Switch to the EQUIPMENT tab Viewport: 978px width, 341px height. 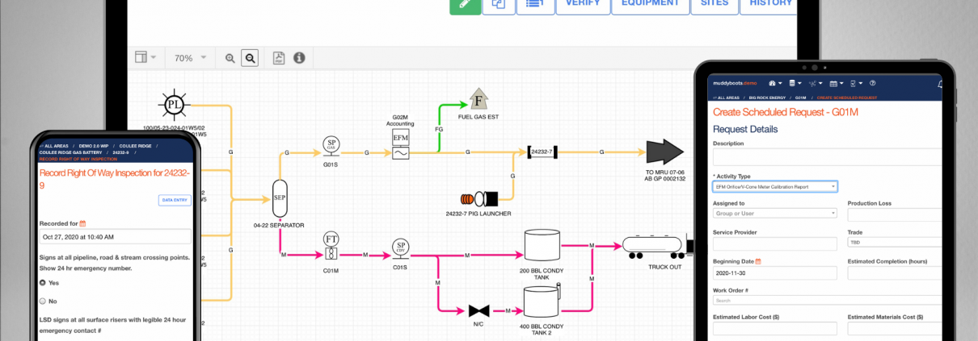(x=645, y=4)
